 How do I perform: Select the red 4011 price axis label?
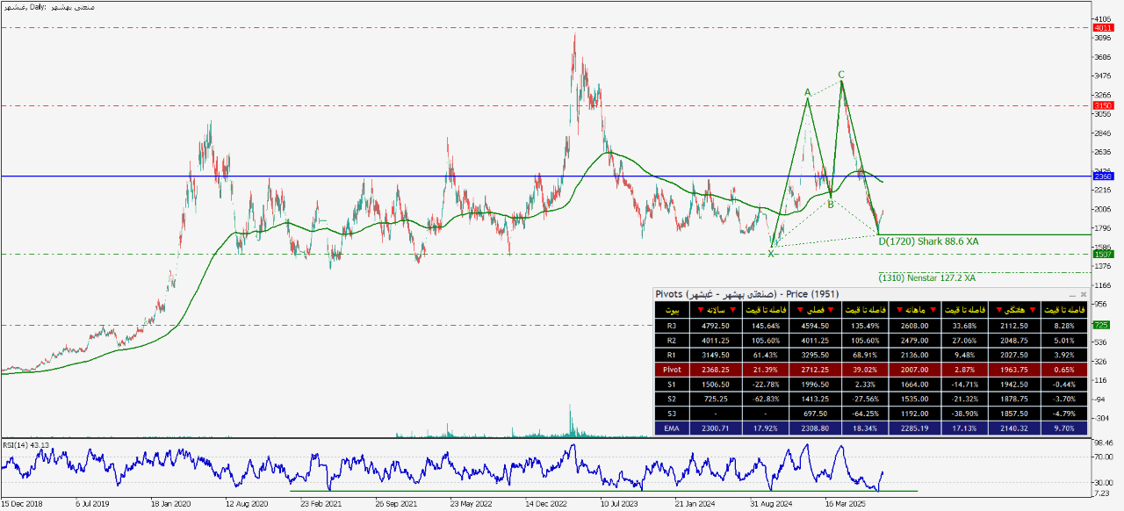pyautogui.click(x=1103, y=28)
